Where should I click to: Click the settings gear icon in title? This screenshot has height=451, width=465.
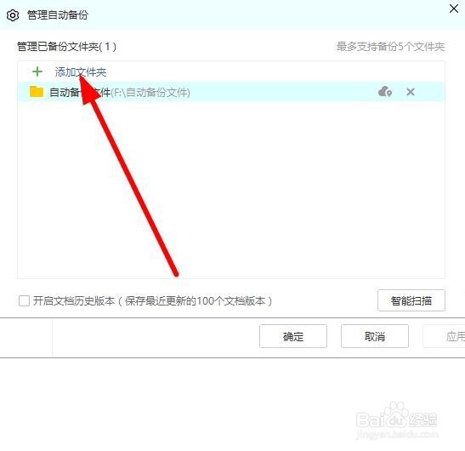point(13,15)
